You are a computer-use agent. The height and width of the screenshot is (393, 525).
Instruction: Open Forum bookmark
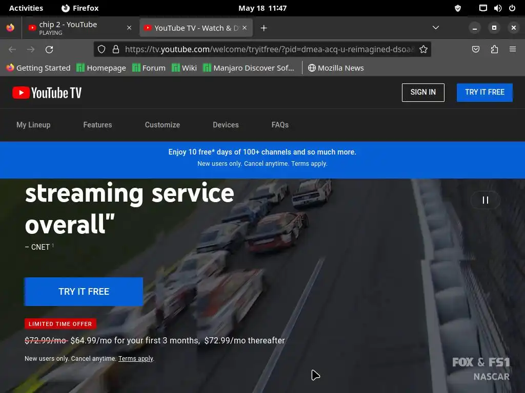click(149, 68)
